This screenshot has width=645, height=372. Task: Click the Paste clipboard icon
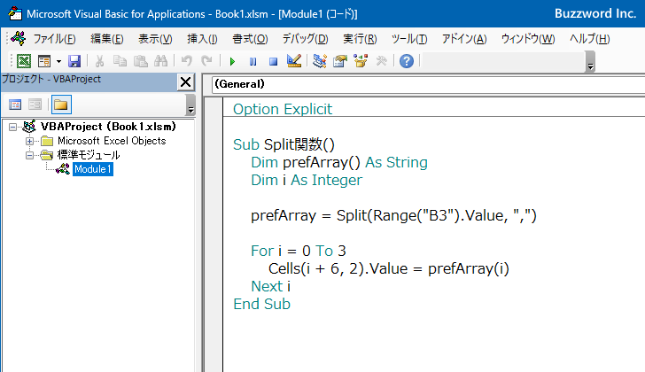click(x=141, y=61)
